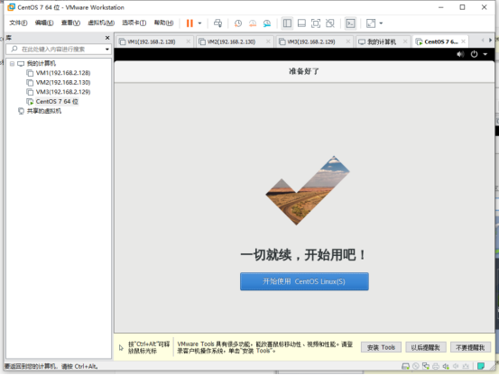The image size is (499, 375).
Task: Open the stretch display dropdown arrow
Action: point(381,23)
